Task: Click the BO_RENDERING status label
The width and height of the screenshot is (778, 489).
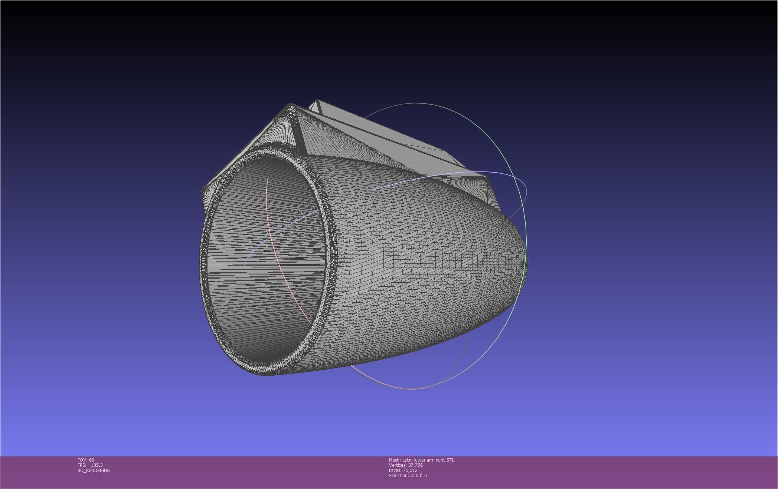Action: pyautogui.click(x=94, y=470)
